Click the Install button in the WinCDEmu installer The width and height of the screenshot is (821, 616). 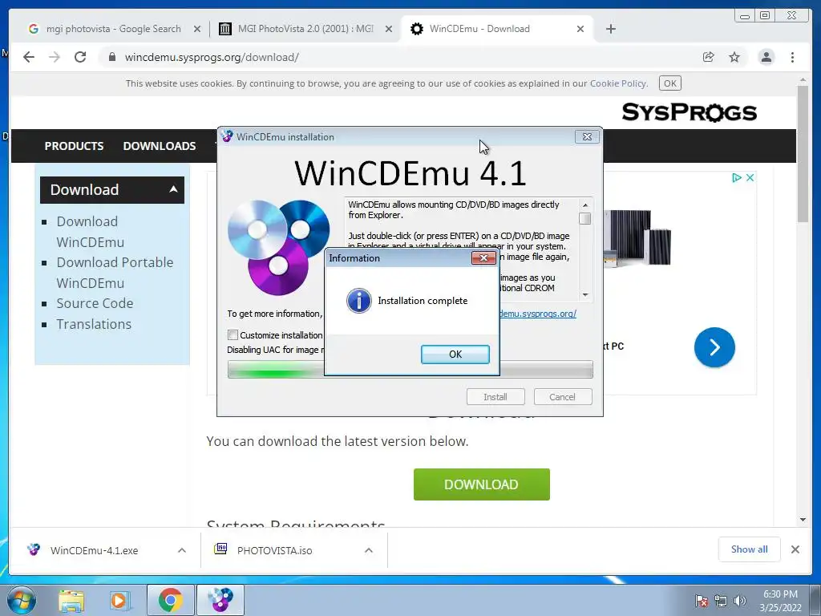pos(495,396)
